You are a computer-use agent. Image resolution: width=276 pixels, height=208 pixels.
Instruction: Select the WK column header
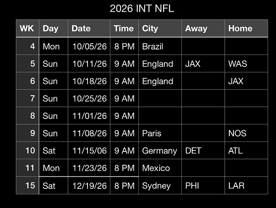27,29
